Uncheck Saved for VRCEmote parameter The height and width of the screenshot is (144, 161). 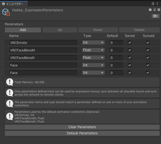coord(130,43)
